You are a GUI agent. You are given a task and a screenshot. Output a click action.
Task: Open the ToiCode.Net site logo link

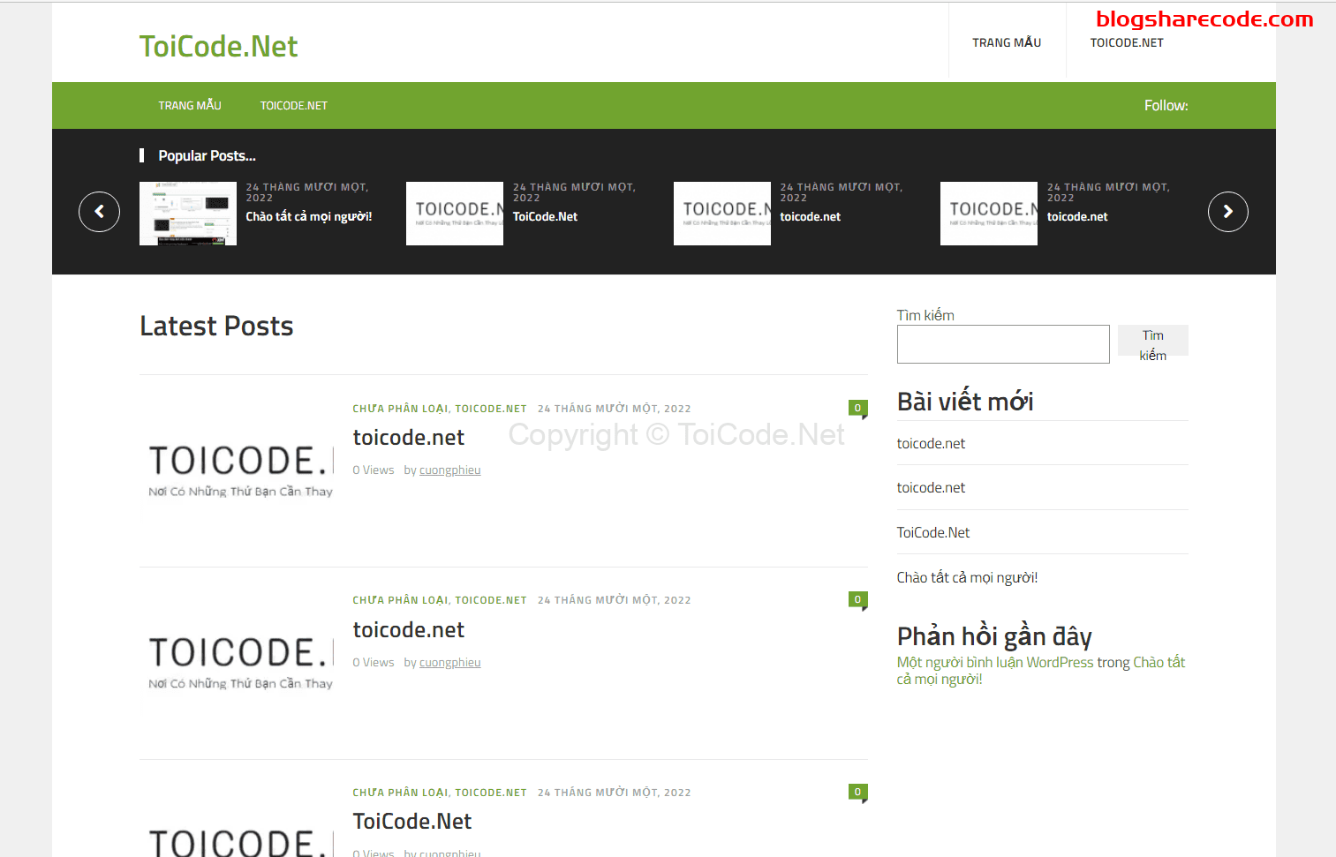click(218, 46)
